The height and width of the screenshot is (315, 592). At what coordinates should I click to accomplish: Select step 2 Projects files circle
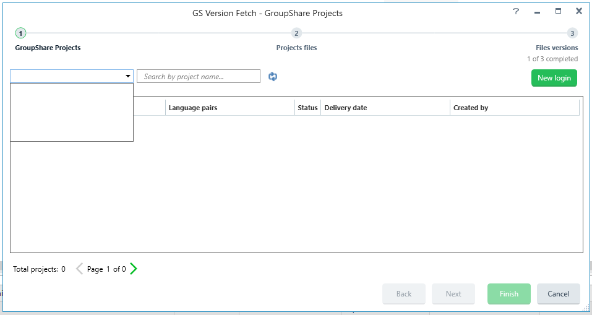point(296,33)
